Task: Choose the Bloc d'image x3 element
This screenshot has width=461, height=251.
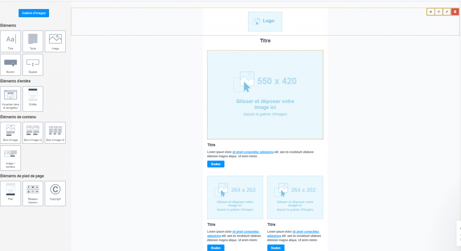Action: coord(55,132)
